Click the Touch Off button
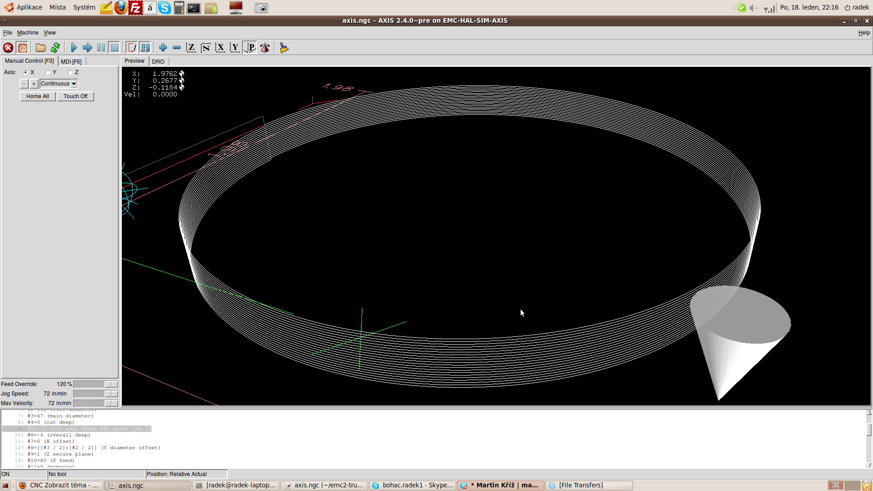The height and width of the screenshot is (491, 873). tap(75, 96)
